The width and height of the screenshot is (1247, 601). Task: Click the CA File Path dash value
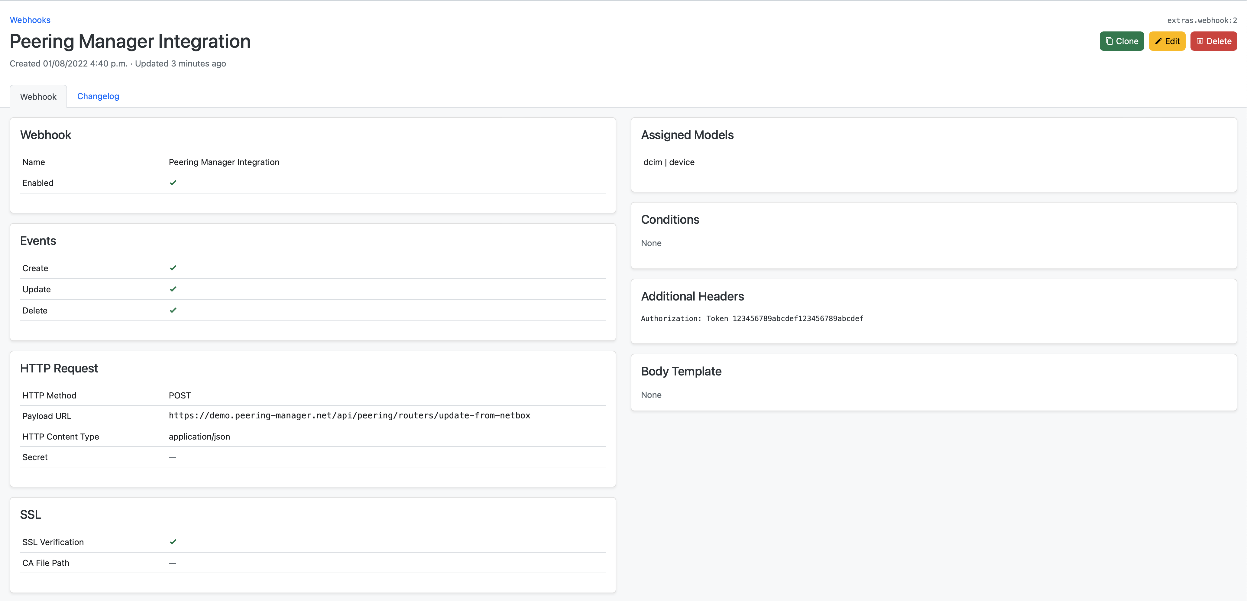click(x=172, y=563)
